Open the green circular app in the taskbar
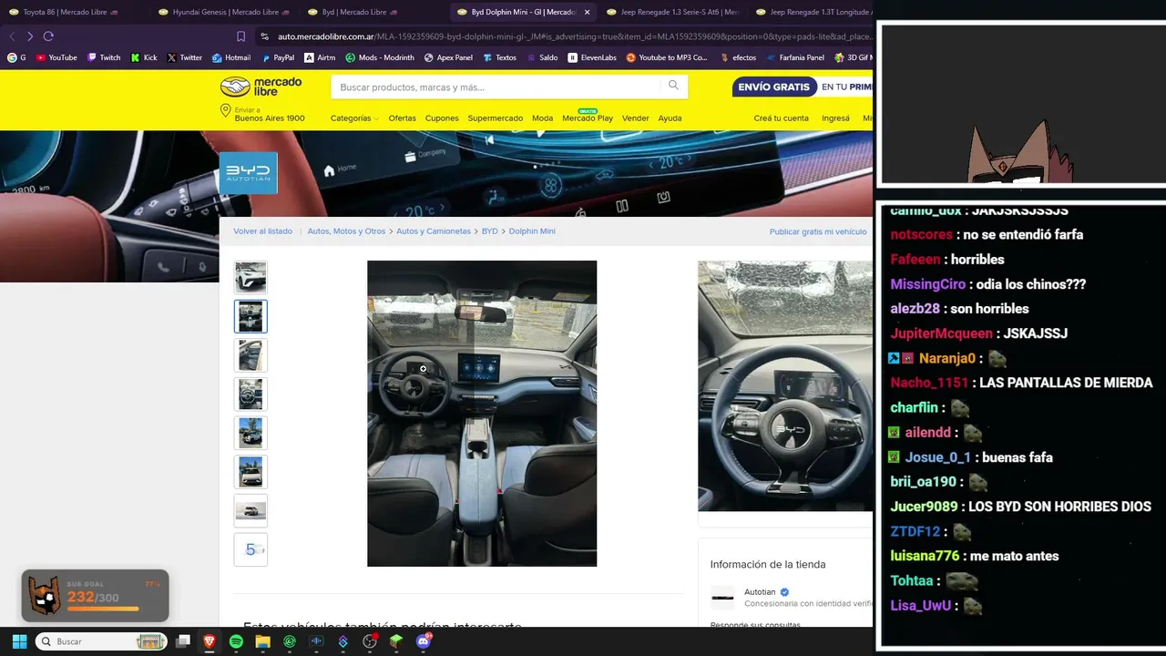This screenshot has width=1166, height=656. point(290,641)
